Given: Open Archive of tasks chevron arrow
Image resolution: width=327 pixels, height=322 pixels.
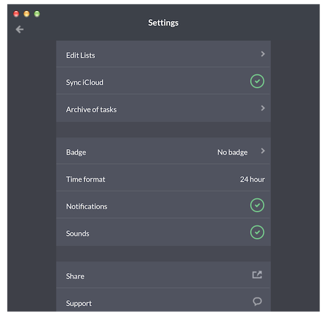Looking at the screenshot, I should (263, 108).
